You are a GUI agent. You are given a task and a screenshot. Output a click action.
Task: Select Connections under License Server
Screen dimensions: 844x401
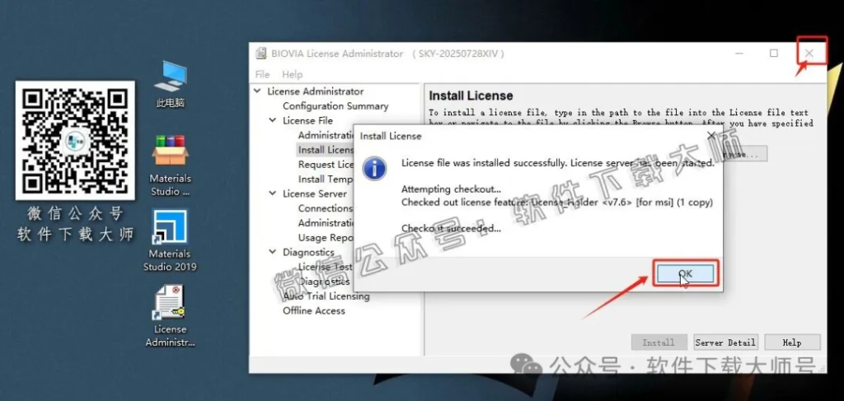pos(326,208)
